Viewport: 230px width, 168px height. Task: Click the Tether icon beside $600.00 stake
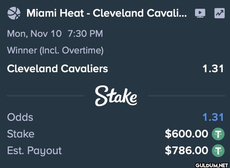(218, 134)
